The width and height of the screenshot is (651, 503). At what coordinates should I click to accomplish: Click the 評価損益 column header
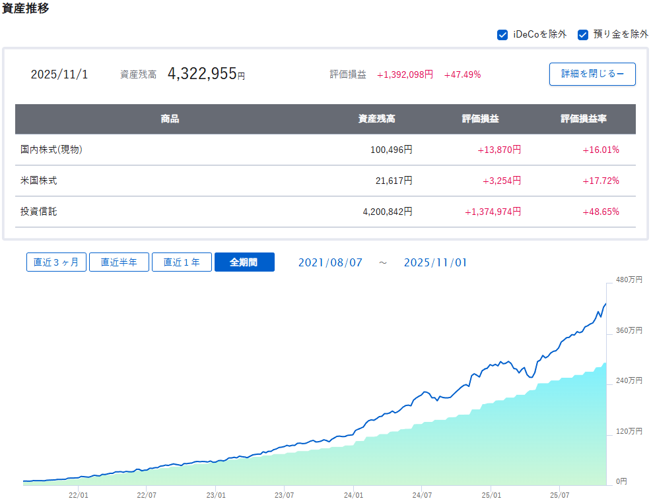pyautogui.click(x=480, y=119)
